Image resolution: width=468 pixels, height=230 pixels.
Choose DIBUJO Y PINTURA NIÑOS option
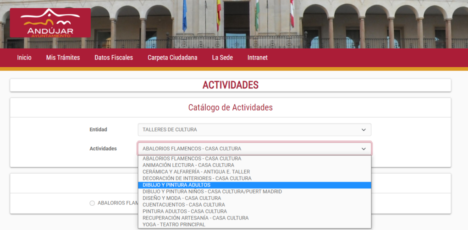click(x=254, y=192)
